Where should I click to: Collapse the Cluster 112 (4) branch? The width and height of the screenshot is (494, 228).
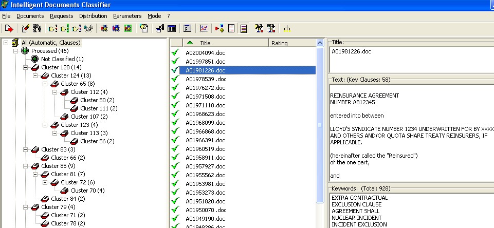(55, 92)
